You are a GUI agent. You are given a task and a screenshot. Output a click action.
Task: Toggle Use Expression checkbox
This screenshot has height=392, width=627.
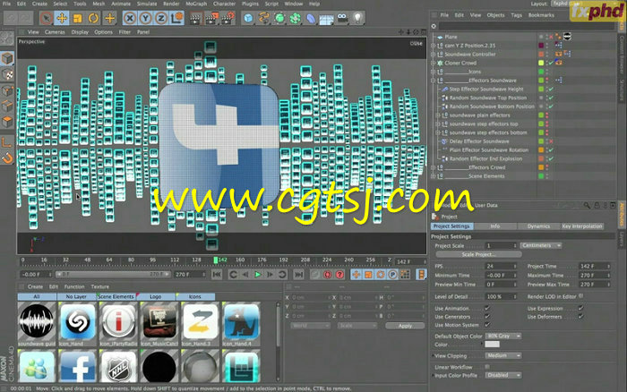click(x=580, y=308)
